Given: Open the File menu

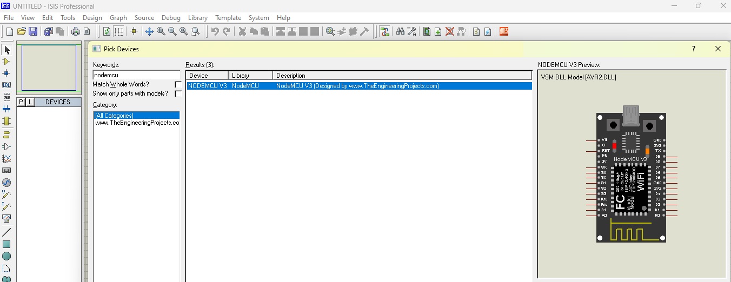Looking at the screenshot, I should 9,18.
